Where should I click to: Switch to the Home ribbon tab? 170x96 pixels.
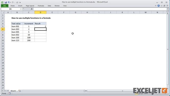[12, 6]
